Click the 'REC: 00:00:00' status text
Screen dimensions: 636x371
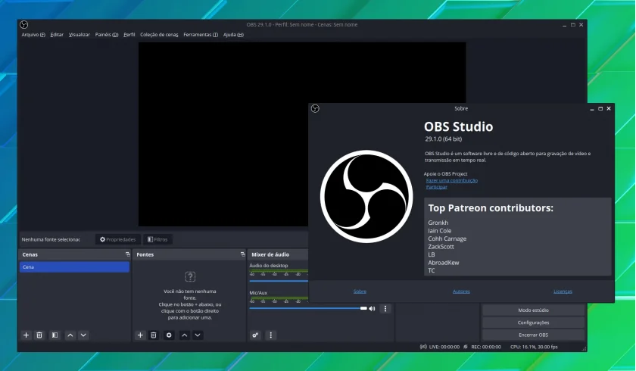click(486, 347)
